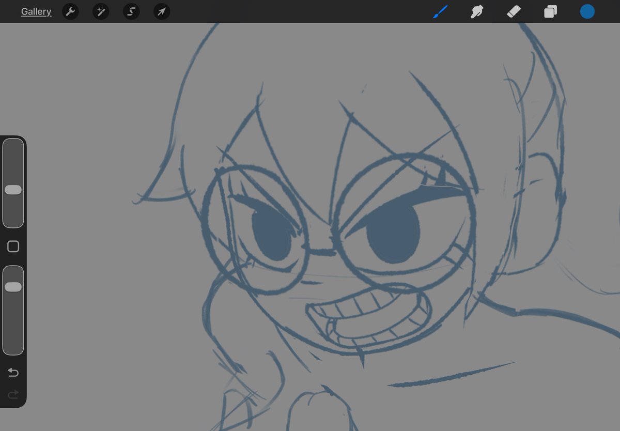
Task: Tap the brush size slider handle
Action: pos(13,190)
